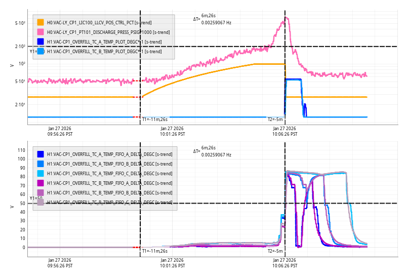Select the cyan TC_A_TEMP_FIFO_C_DELTA legend swatch
The image size is (407, 279).
[40, 173]
